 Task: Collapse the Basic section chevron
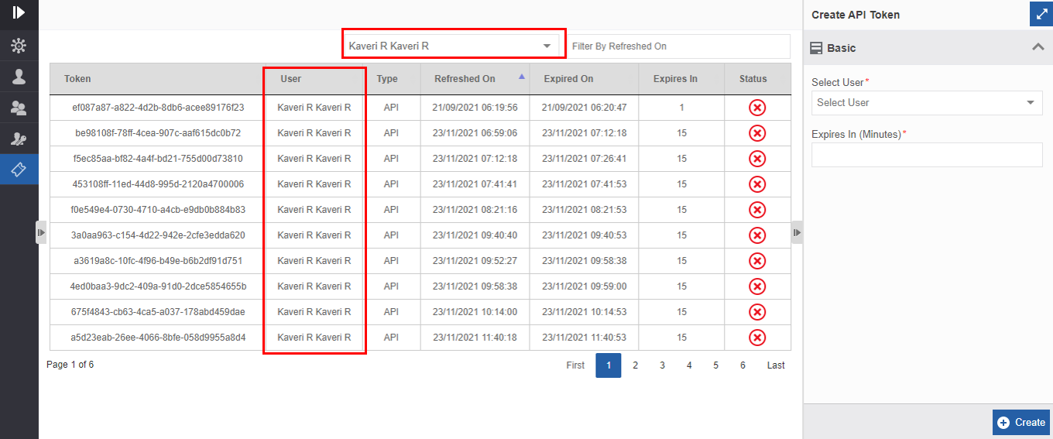[x=1038, y=47]
